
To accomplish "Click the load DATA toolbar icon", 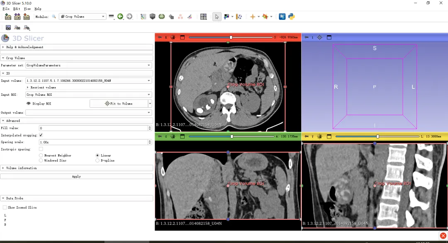I will (8, 17).
